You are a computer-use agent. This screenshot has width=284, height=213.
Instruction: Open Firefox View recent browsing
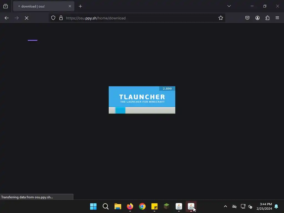[6, 6]
